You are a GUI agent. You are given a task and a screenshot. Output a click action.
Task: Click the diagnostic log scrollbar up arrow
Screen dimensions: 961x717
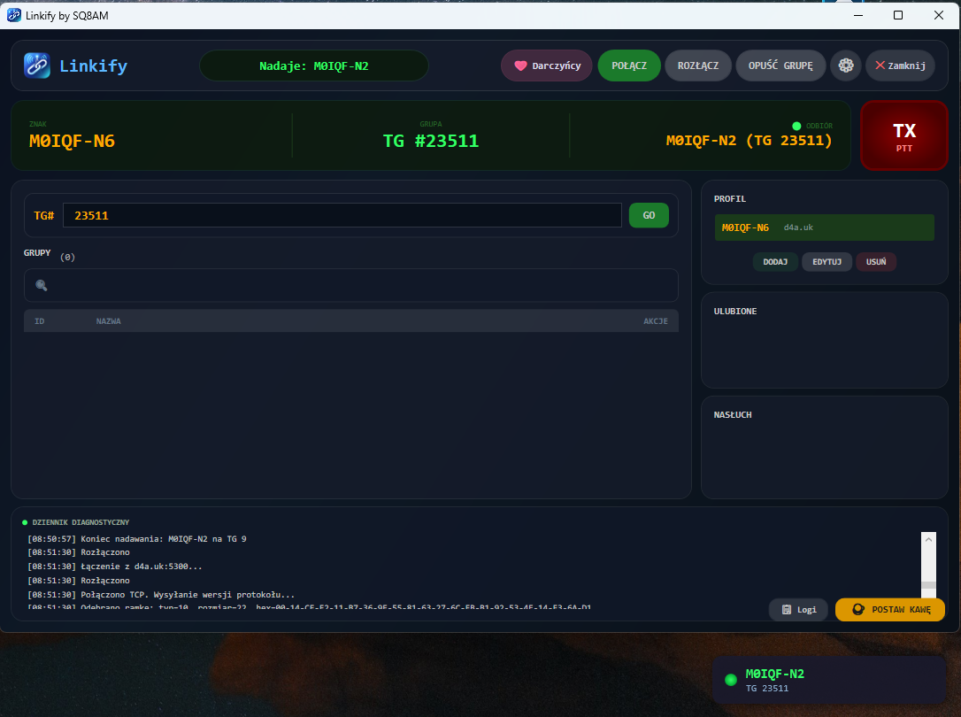click(928, 538)
